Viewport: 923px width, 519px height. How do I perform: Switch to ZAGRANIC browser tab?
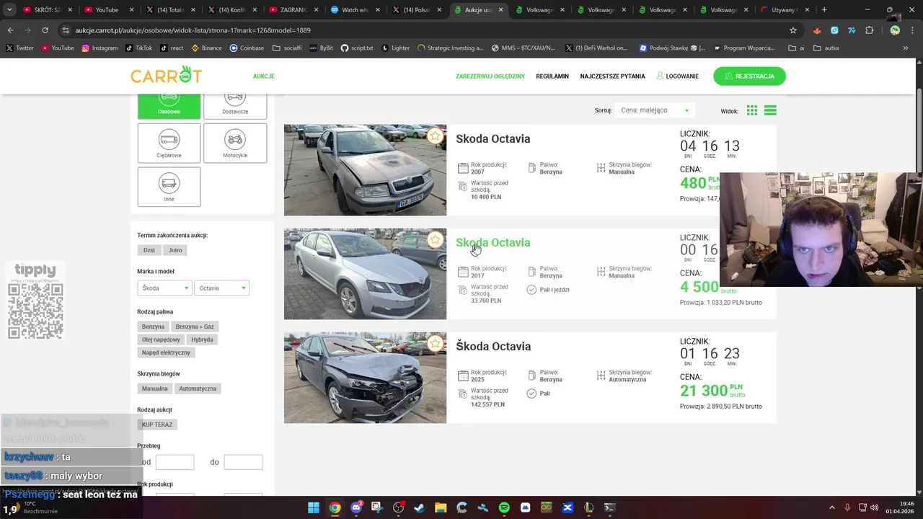[293, 10]
